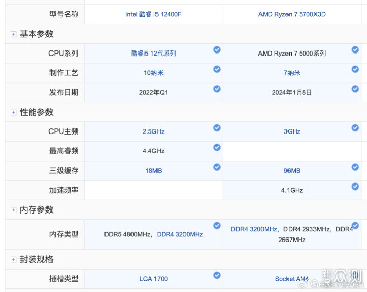Click the 三级缓存 row label
Screen dimensions: 367x292
click(x=64, y=171)
